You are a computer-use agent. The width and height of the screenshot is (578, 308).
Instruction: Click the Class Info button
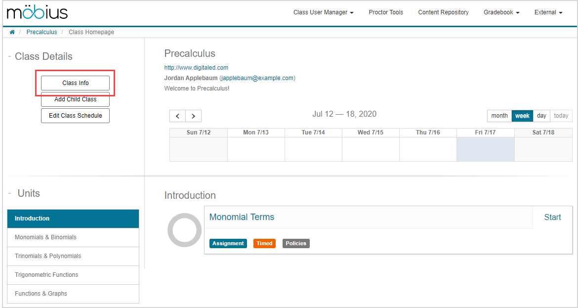coord(75,83)
